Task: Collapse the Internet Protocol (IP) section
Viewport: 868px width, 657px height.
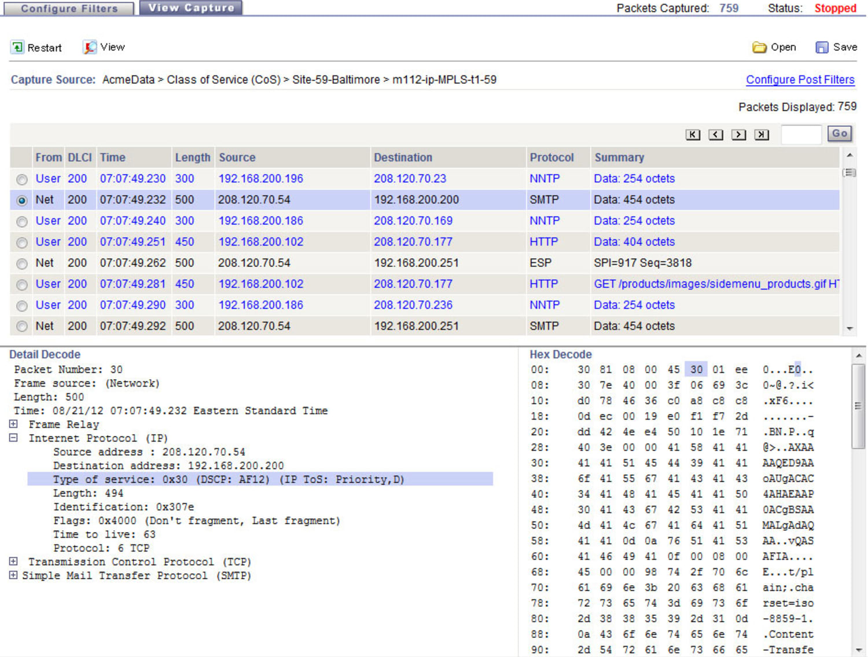Action: point(13,438)
